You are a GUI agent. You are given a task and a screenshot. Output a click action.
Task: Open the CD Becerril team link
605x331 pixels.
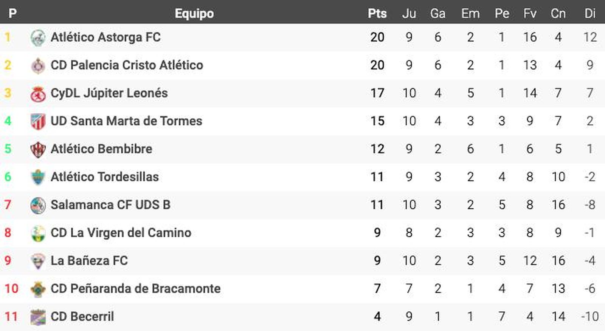pyautogui.click(x=82, y=317)
